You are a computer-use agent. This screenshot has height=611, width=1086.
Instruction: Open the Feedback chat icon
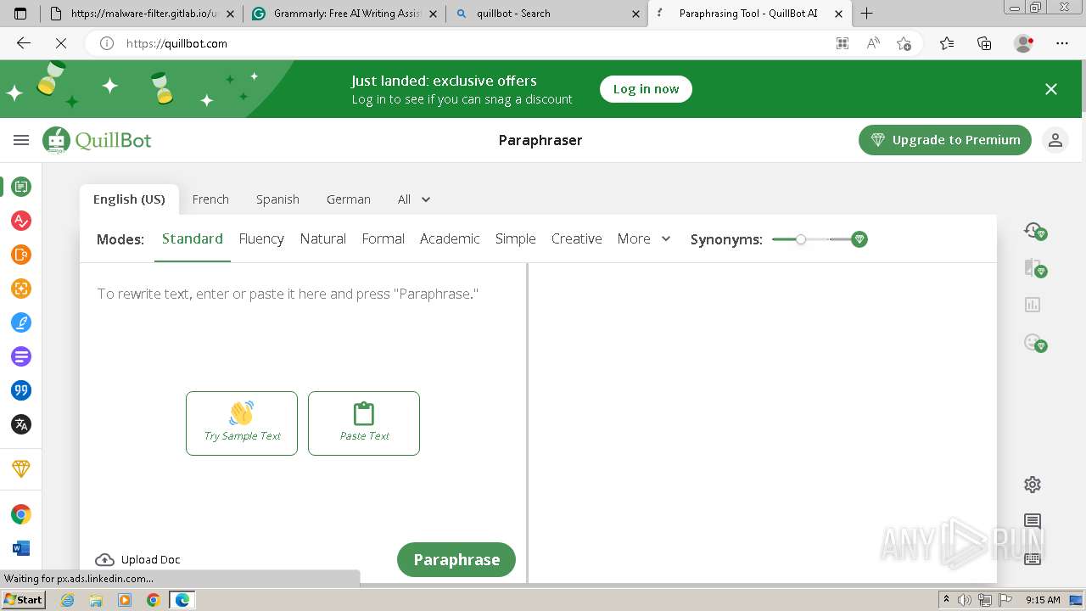pyautogui.click(x=1033, y=521)
